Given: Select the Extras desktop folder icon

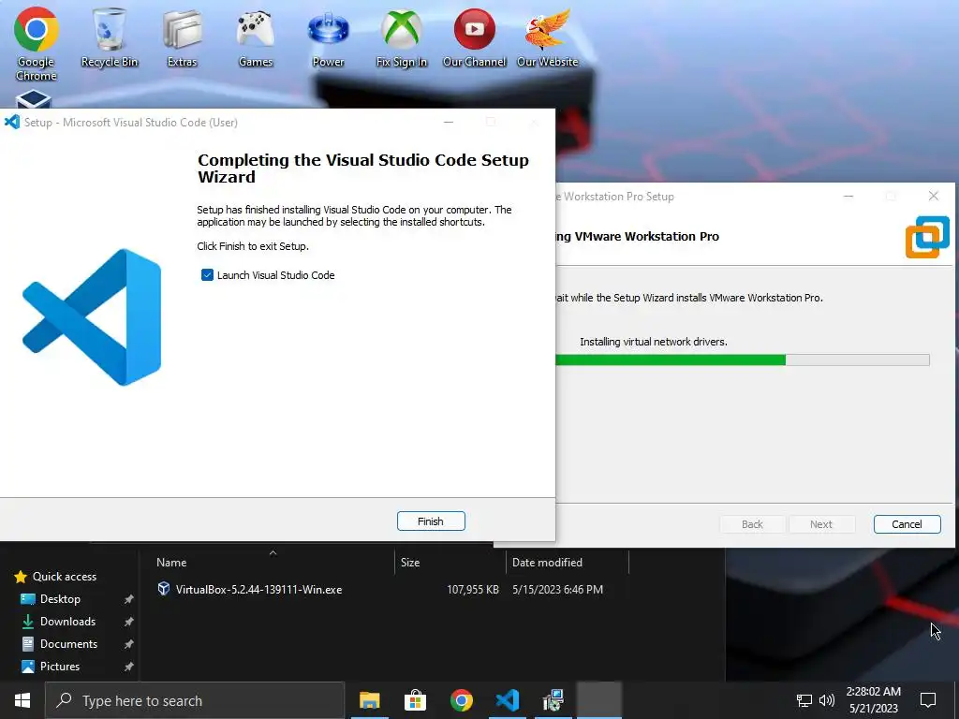Looking at the screenshot, I should [x=183, y=38].
